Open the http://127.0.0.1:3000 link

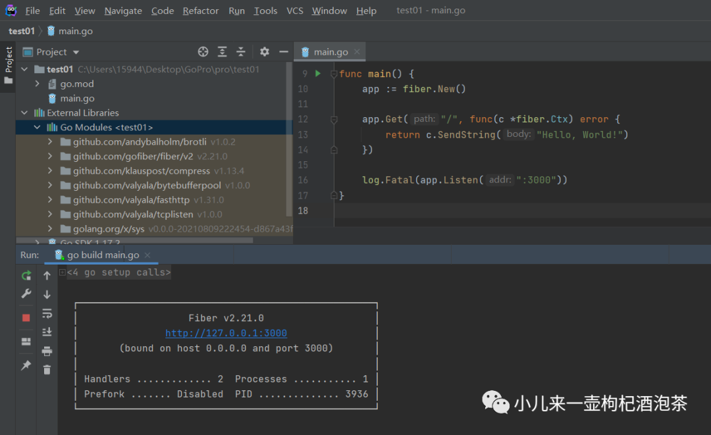coord(226,333)
